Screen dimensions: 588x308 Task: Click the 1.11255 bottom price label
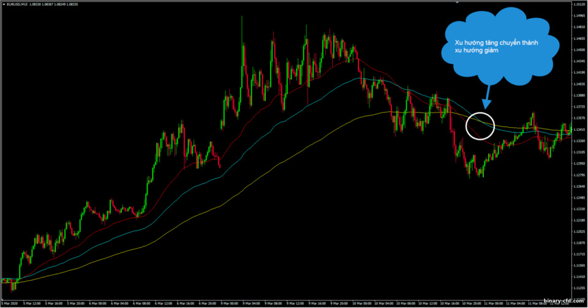point(579,288)
